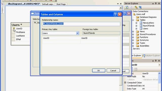Open the active documents list dropdown
The width and height of the screenshot is (162, 91).
click(x=118, y=4)
